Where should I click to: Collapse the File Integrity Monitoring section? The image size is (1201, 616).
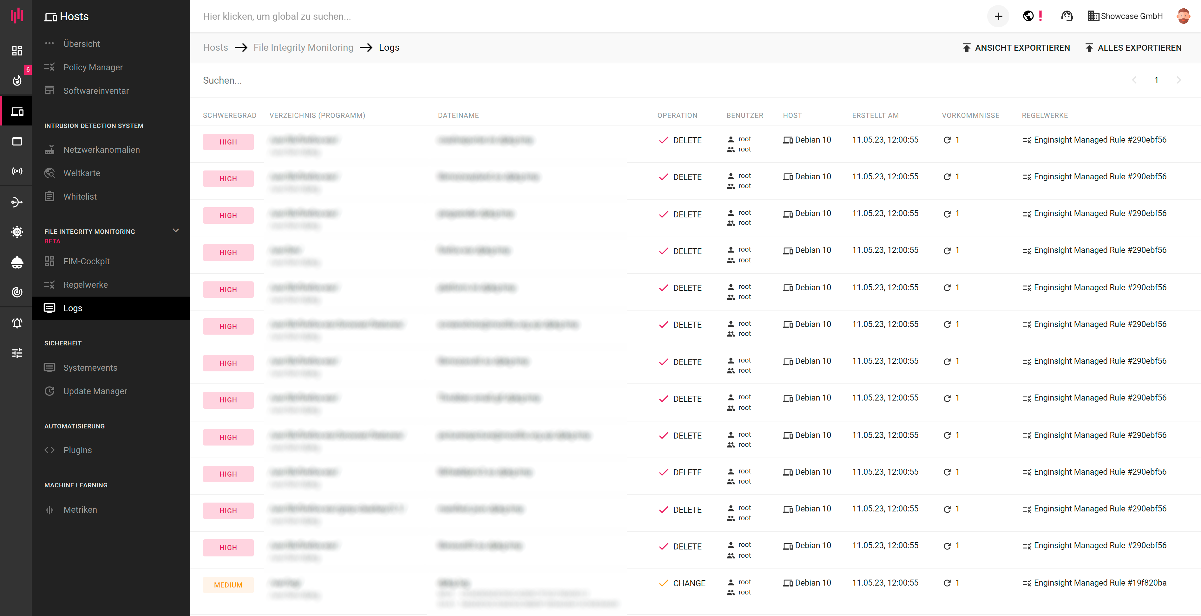176,230
